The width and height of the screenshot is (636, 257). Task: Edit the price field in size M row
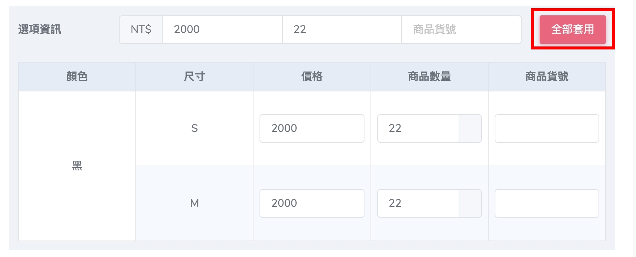pos(312,203)
